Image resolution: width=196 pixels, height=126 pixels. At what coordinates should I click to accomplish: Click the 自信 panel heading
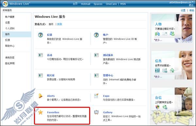(158, 98)
